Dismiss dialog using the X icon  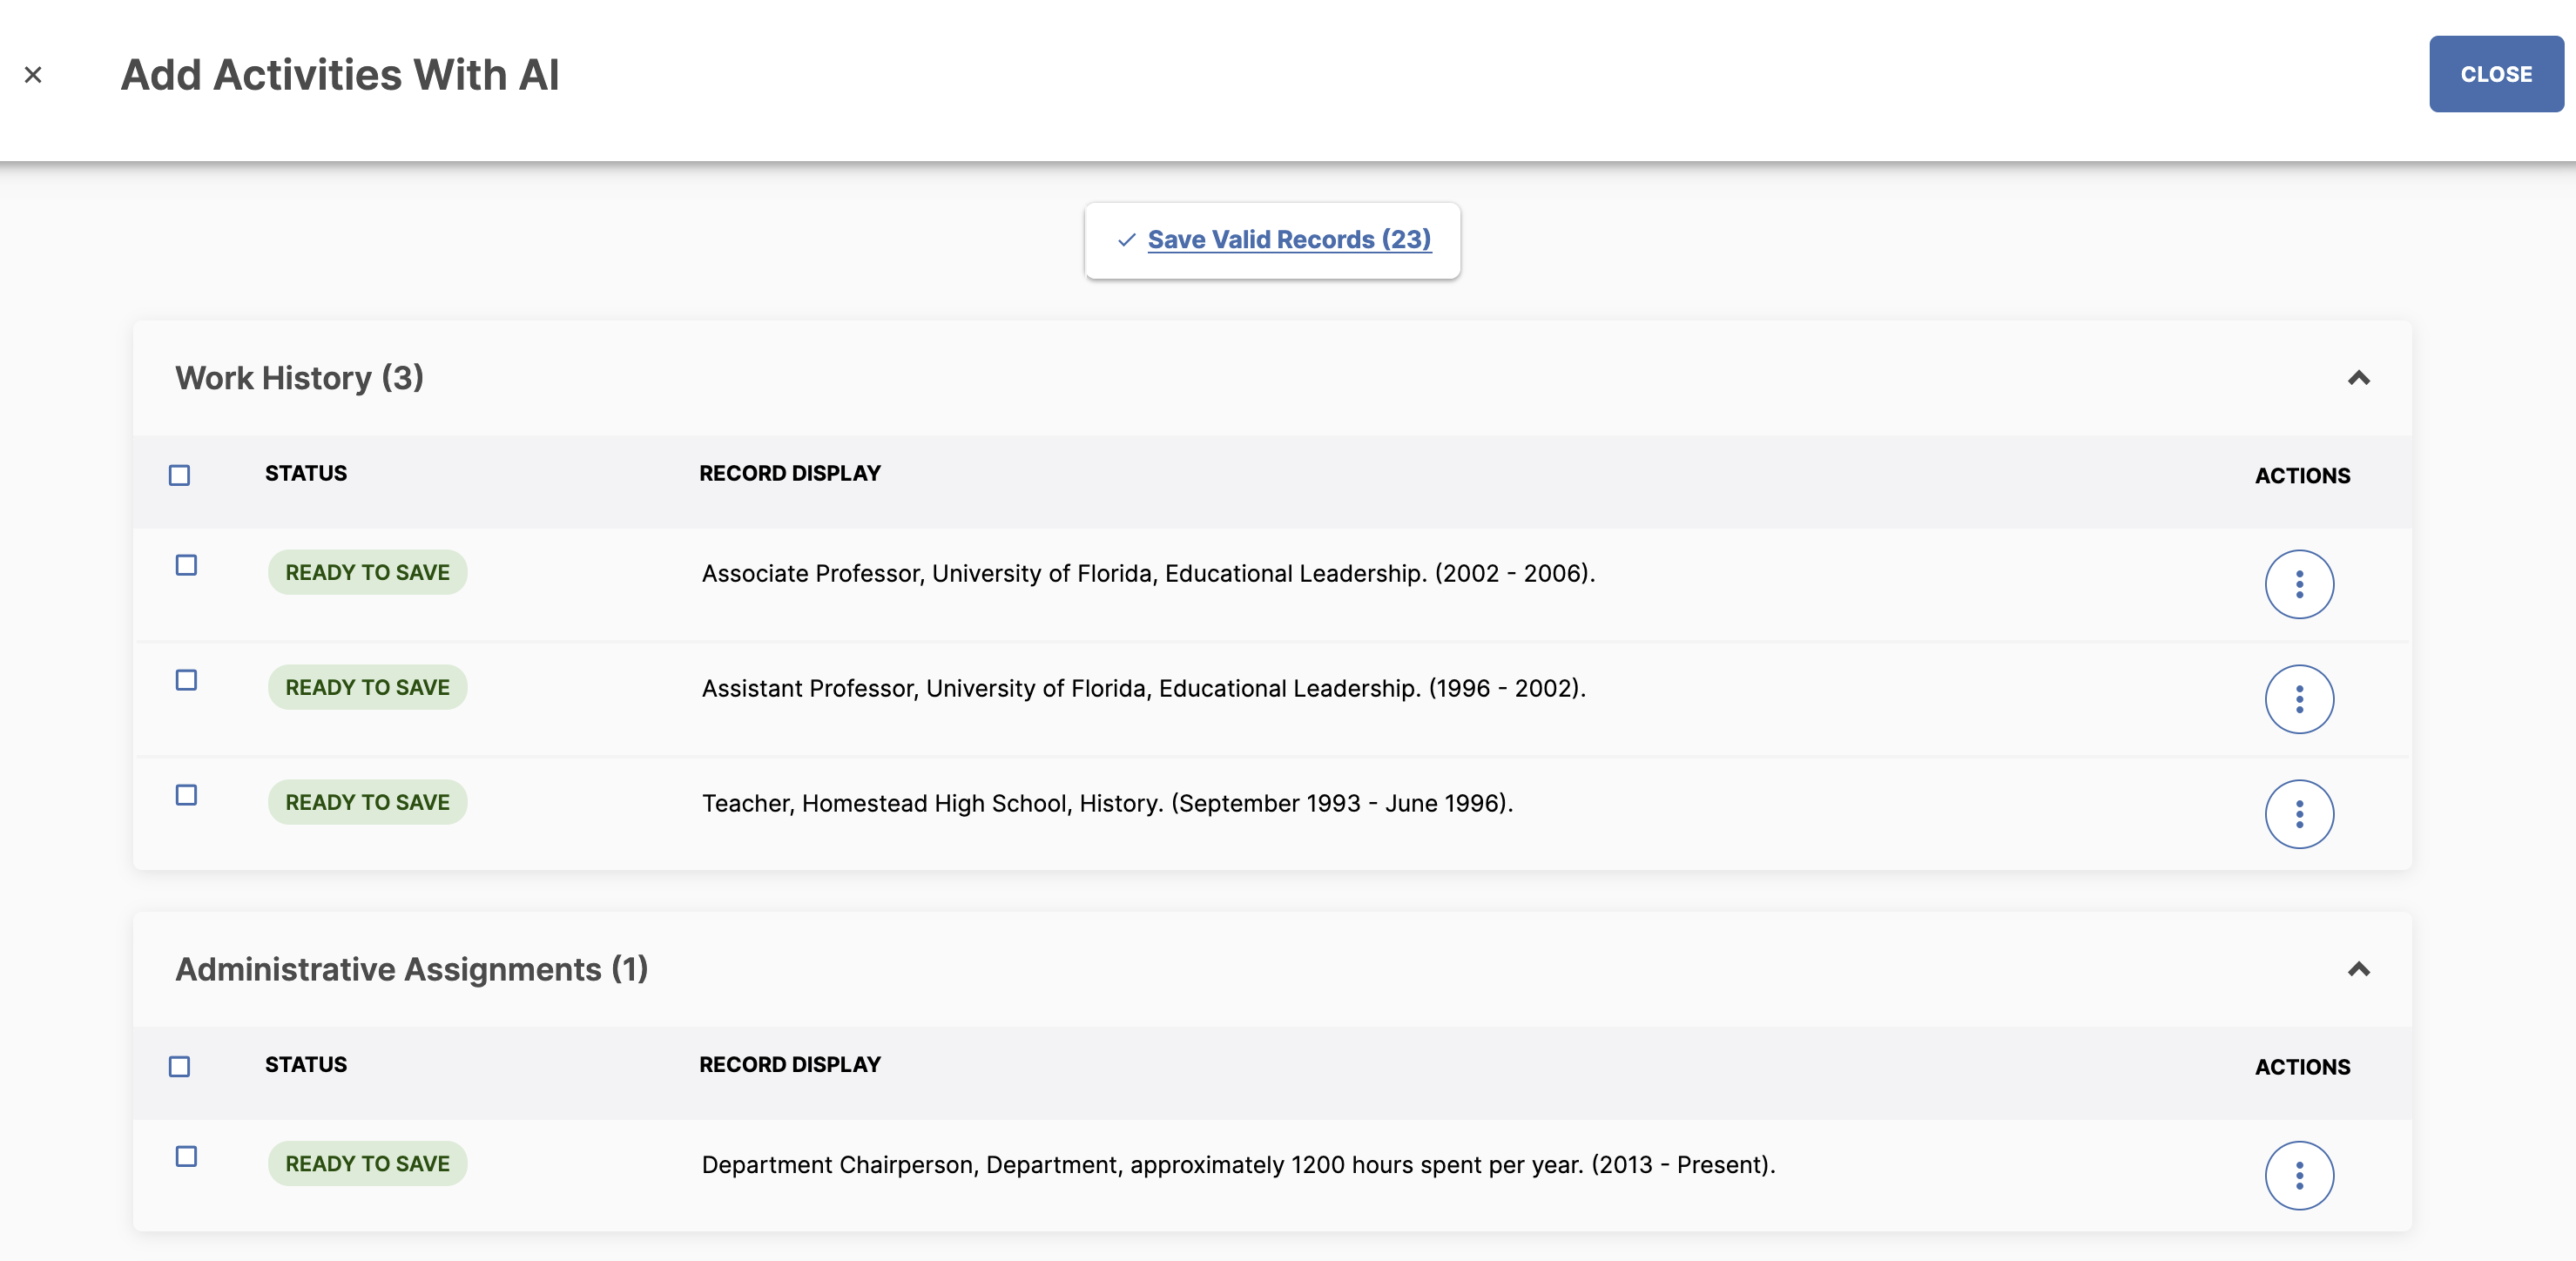[x=33, y=75]
